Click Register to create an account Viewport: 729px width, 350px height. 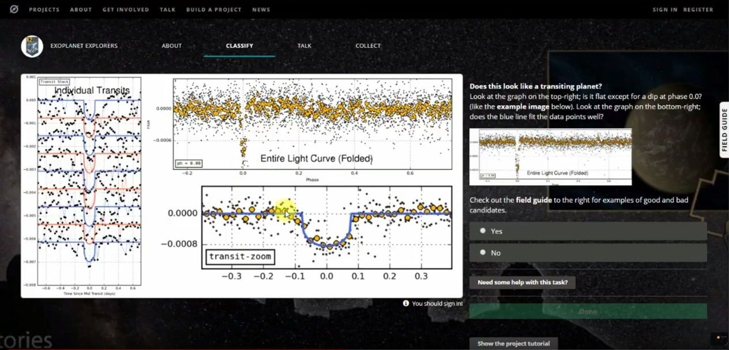(698, 9)
